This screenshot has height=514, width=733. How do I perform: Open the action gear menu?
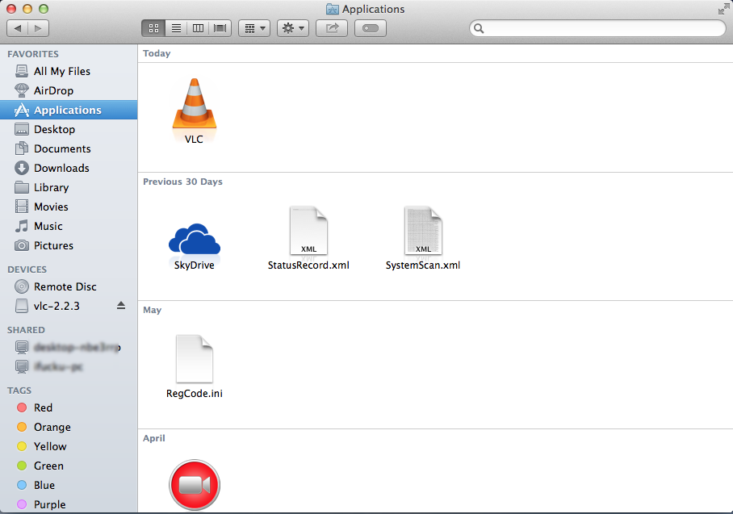point(292,27)
